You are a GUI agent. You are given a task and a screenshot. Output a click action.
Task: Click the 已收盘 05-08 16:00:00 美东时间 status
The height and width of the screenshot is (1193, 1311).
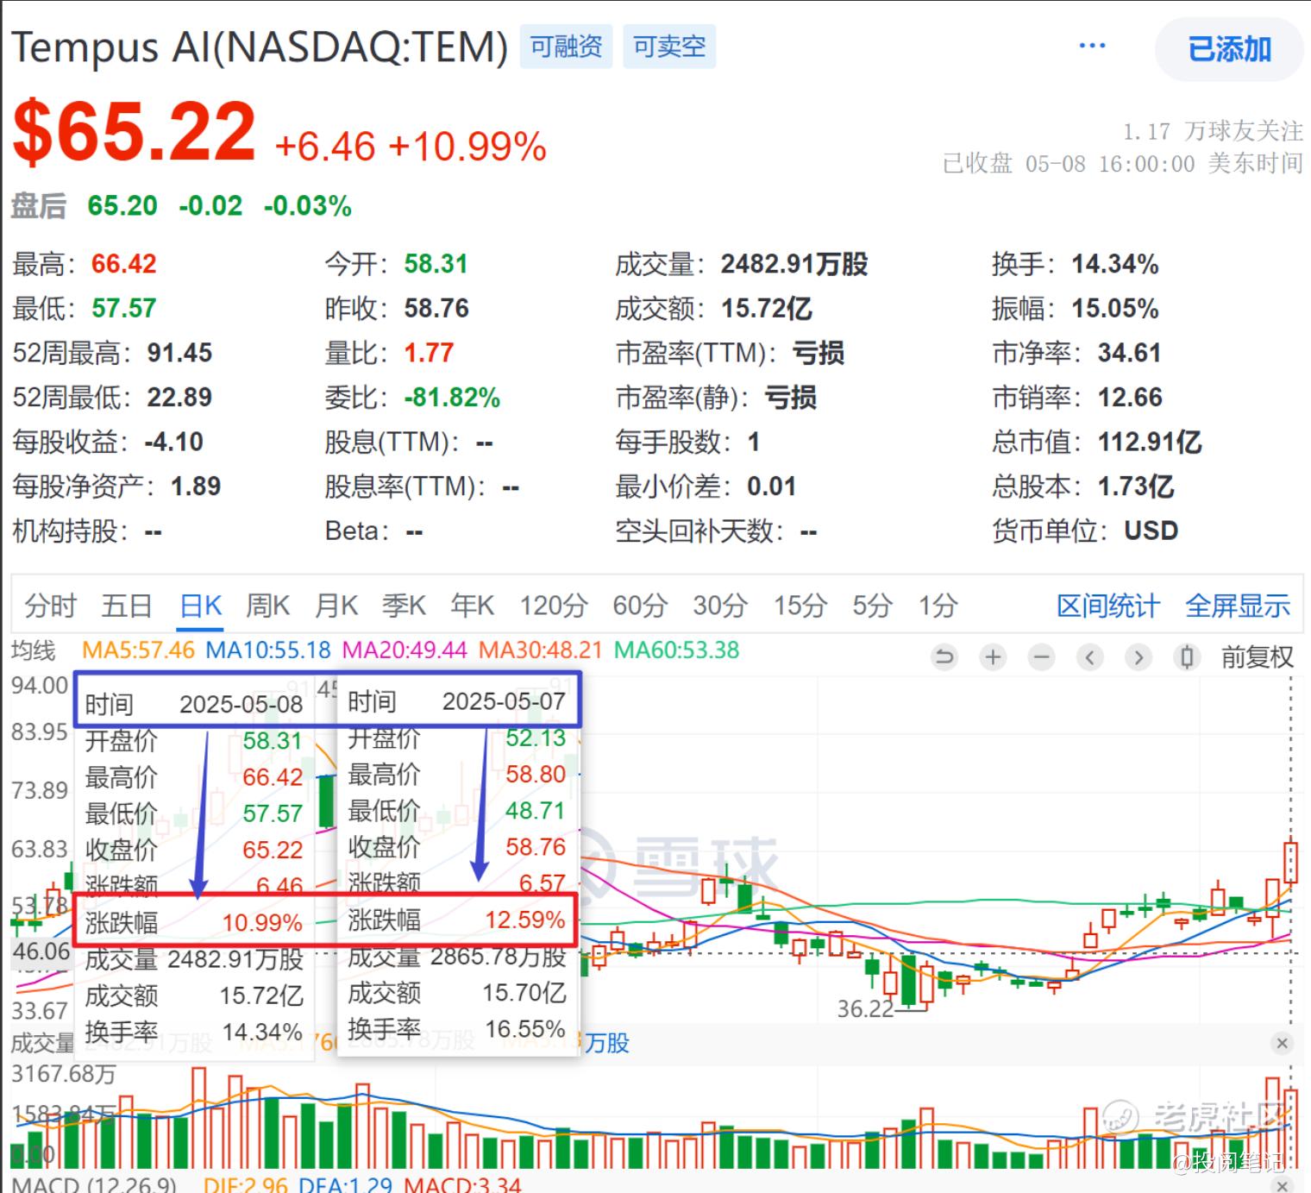(x=1123, y=164)
